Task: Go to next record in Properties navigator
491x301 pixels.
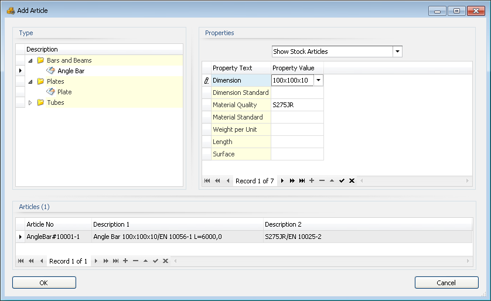Action: [282, 181]
